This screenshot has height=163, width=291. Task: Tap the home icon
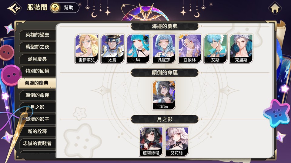click(275, 8)
